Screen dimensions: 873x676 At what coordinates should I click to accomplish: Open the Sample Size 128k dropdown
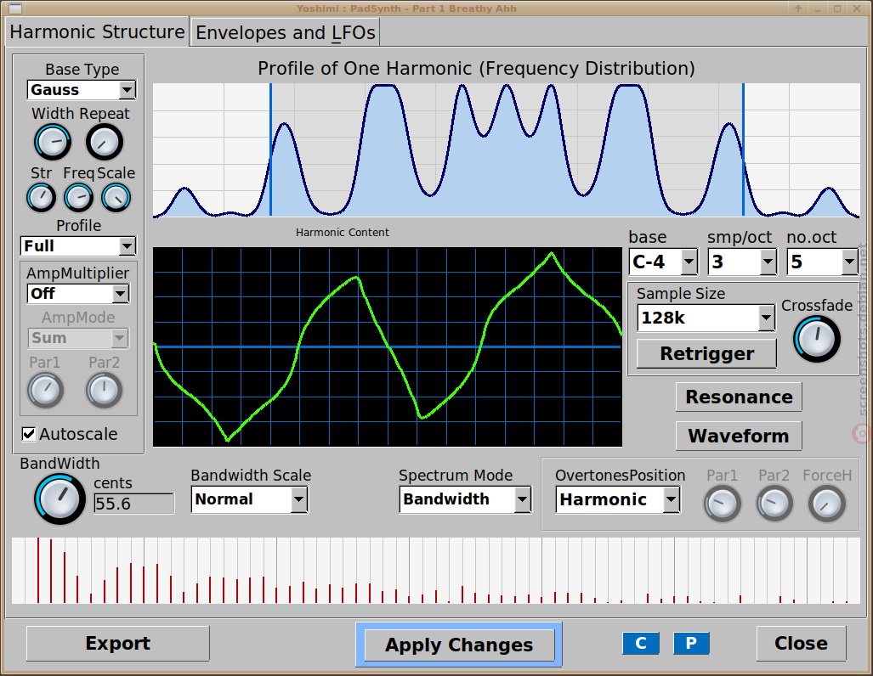coord(706,318)
